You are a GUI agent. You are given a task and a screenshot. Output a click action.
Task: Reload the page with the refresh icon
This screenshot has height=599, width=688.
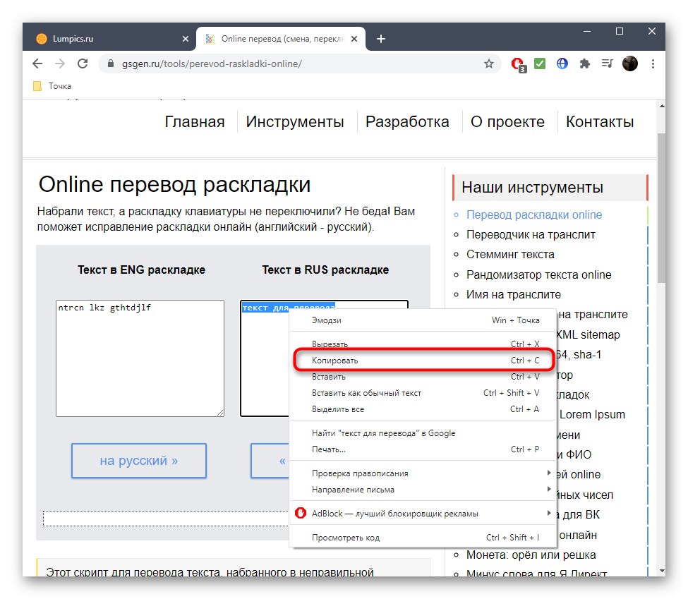click(x=83, y=63)
